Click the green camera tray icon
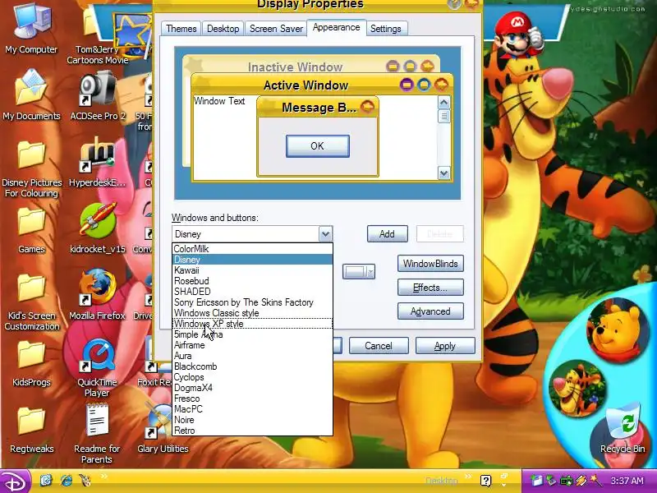 pos(567,481)
